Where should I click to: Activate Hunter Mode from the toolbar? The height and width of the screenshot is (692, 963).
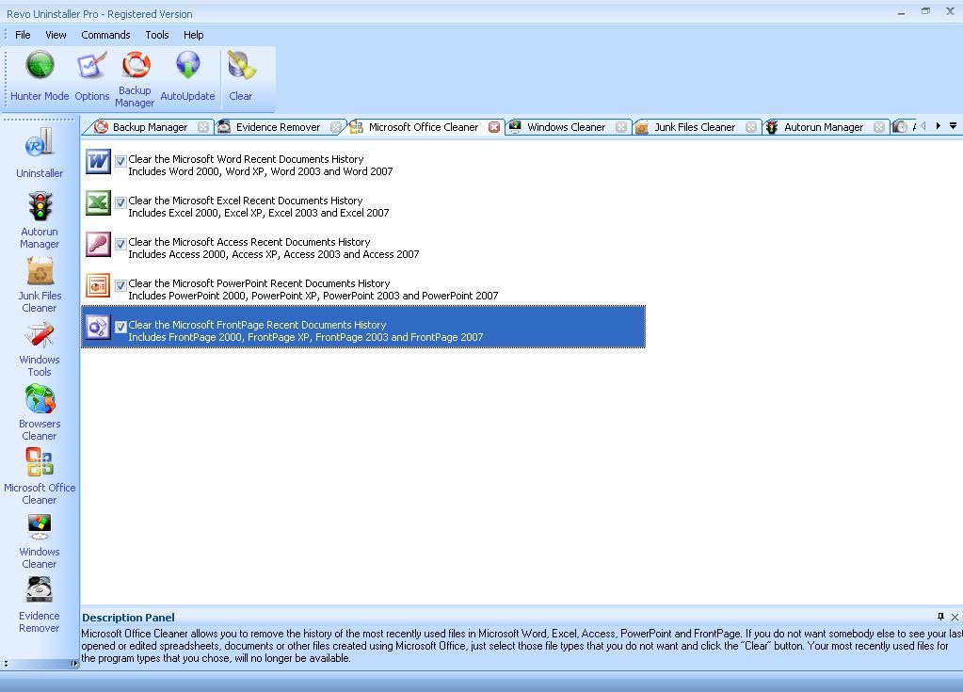coord(39,75)
